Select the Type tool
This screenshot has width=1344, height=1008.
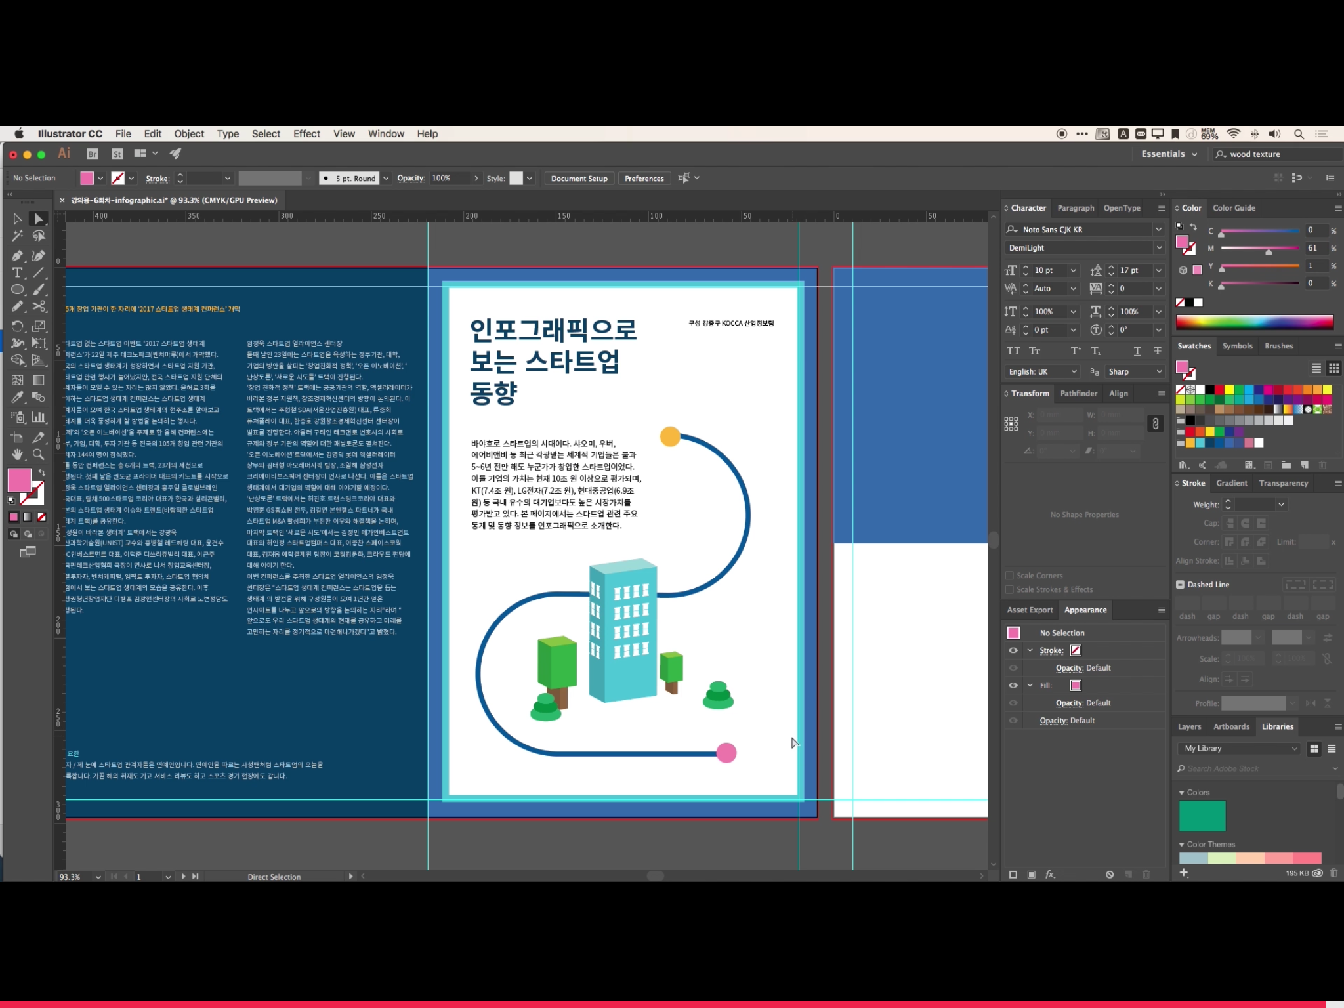18,272
